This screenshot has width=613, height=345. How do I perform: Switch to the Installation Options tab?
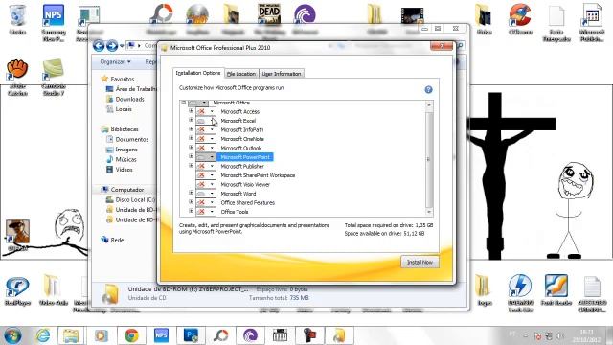pyautogui.click(x=198, y=73)
